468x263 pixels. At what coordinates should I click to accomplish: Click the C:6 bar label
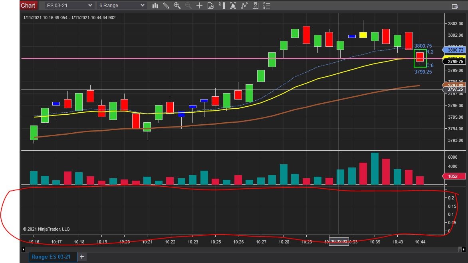pos(430,66)
